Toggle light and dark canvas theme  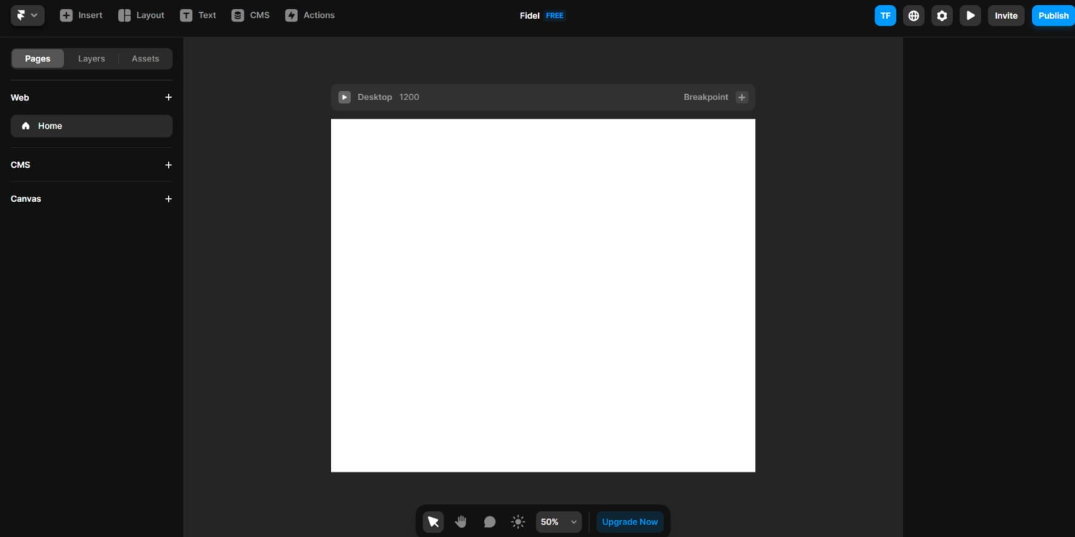[517, 521]
